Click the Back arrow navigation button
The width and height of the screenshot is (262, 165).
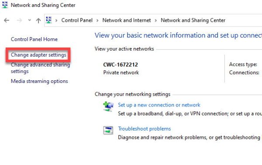click(x=7, y=21)
